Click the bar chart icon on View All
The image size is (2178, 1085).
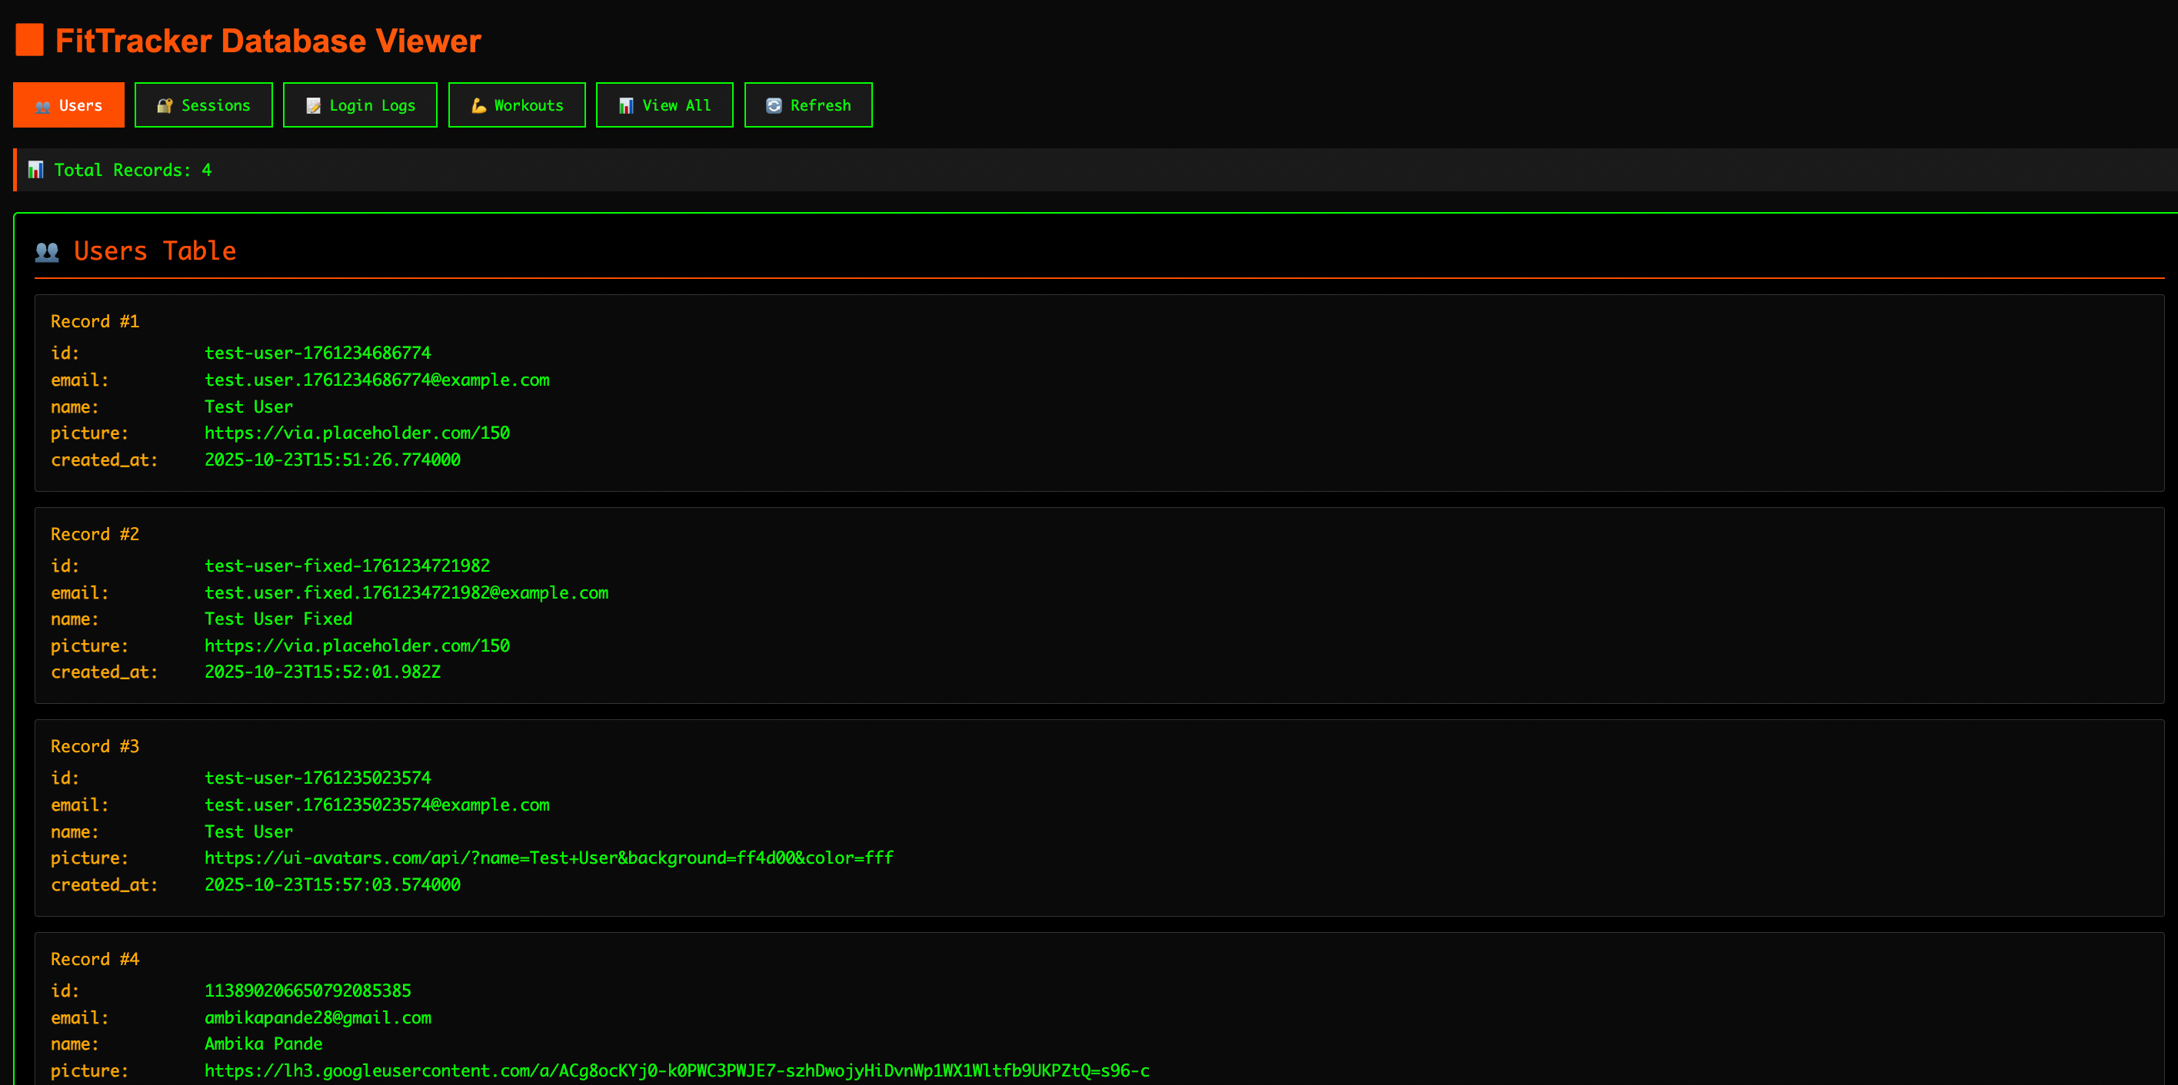(x=626, y=105)
